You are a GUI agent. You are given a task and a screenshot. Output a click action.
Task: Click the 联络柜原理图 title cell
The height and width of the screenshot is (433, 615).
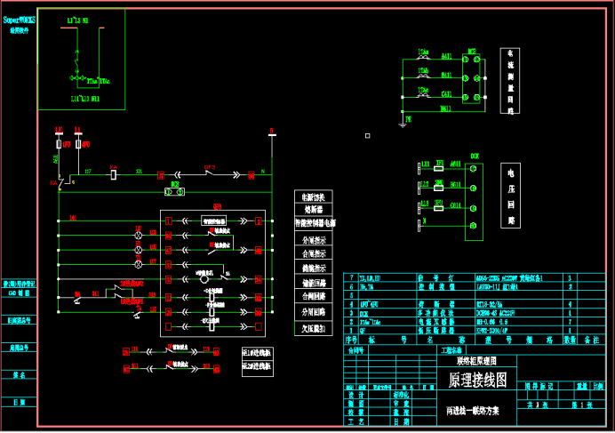(x=477, y=361)
